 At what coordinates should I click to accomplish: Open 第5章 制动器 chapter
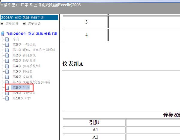click(x=22, y=71)
